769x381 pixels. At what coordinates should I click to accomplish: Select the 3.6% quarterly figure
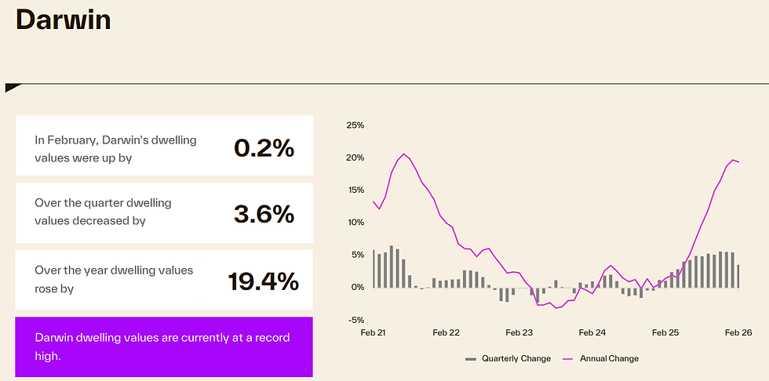click(264, 213)
